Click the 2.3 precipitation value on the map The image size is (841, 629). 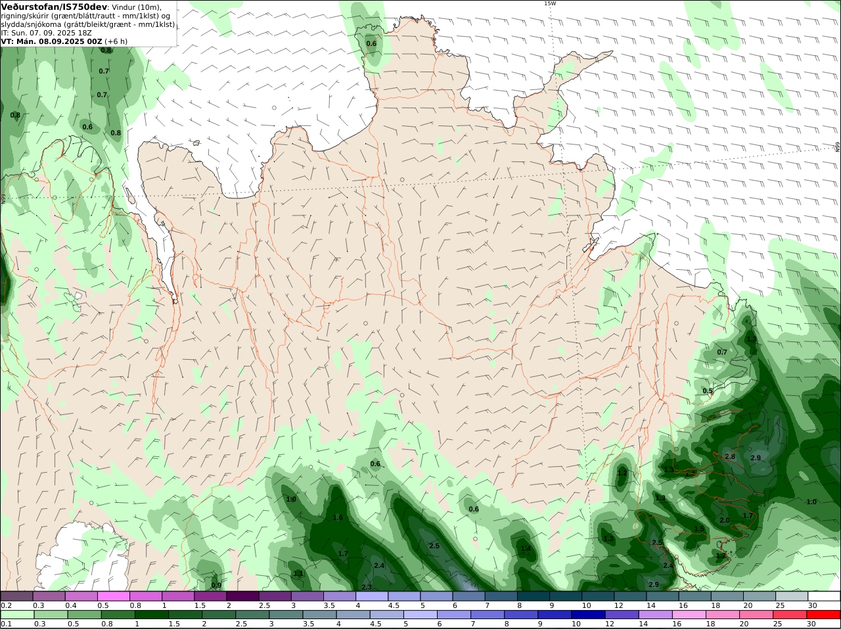pos(367,587)
